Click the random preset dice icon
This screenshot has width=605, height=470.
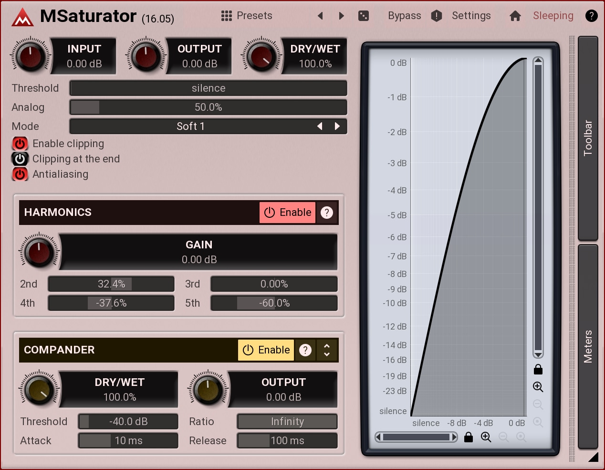click(364, 16)
